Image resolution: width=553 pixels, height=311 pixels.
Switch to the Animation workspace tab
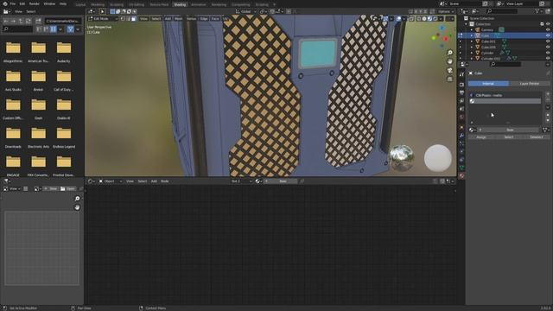(x=198, y=4)
